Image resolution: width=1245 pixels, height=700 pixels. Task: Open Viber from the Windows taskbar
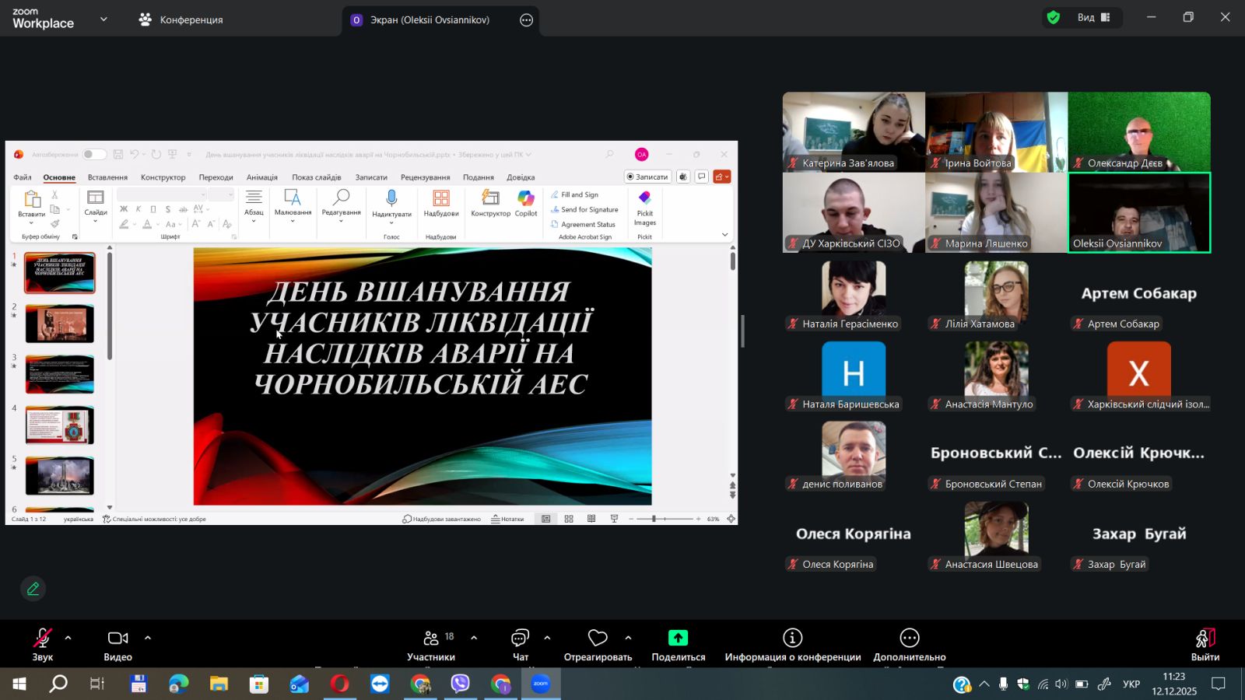tap(461, 684)
